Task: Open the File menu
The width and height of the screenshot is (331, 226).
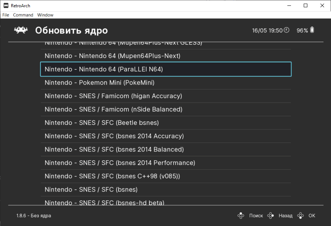Action: 6,15
